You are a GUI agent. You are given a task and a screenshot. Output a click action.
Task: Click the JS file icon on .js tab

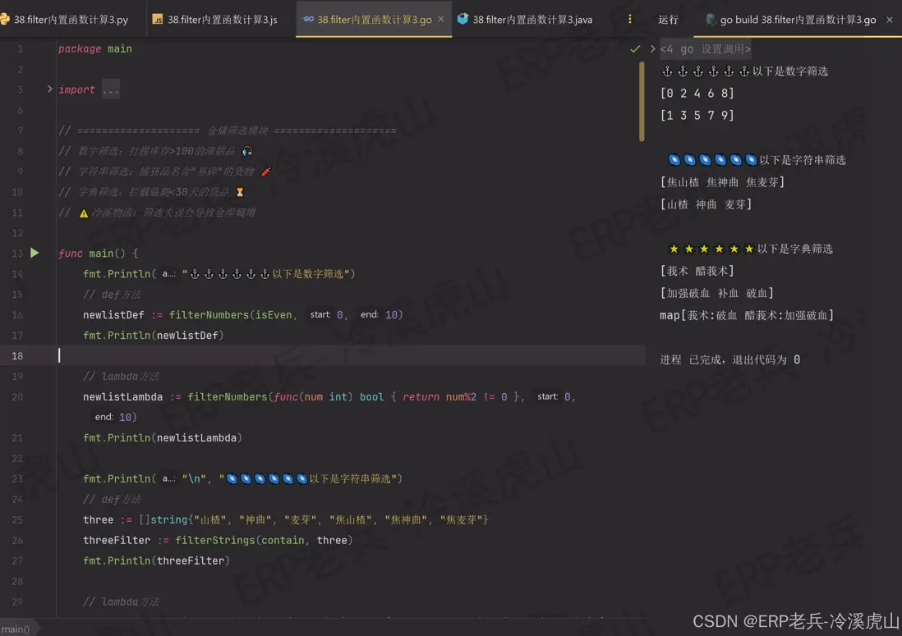[x=157, y=20]
